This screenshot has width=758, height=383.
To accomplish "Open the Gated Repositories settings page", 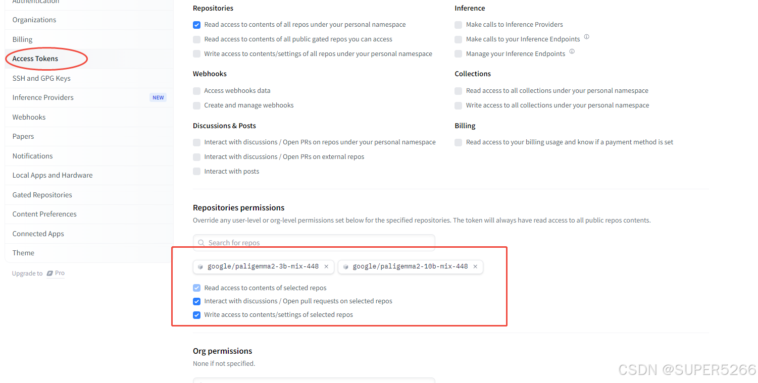I will tap(42, 194).
